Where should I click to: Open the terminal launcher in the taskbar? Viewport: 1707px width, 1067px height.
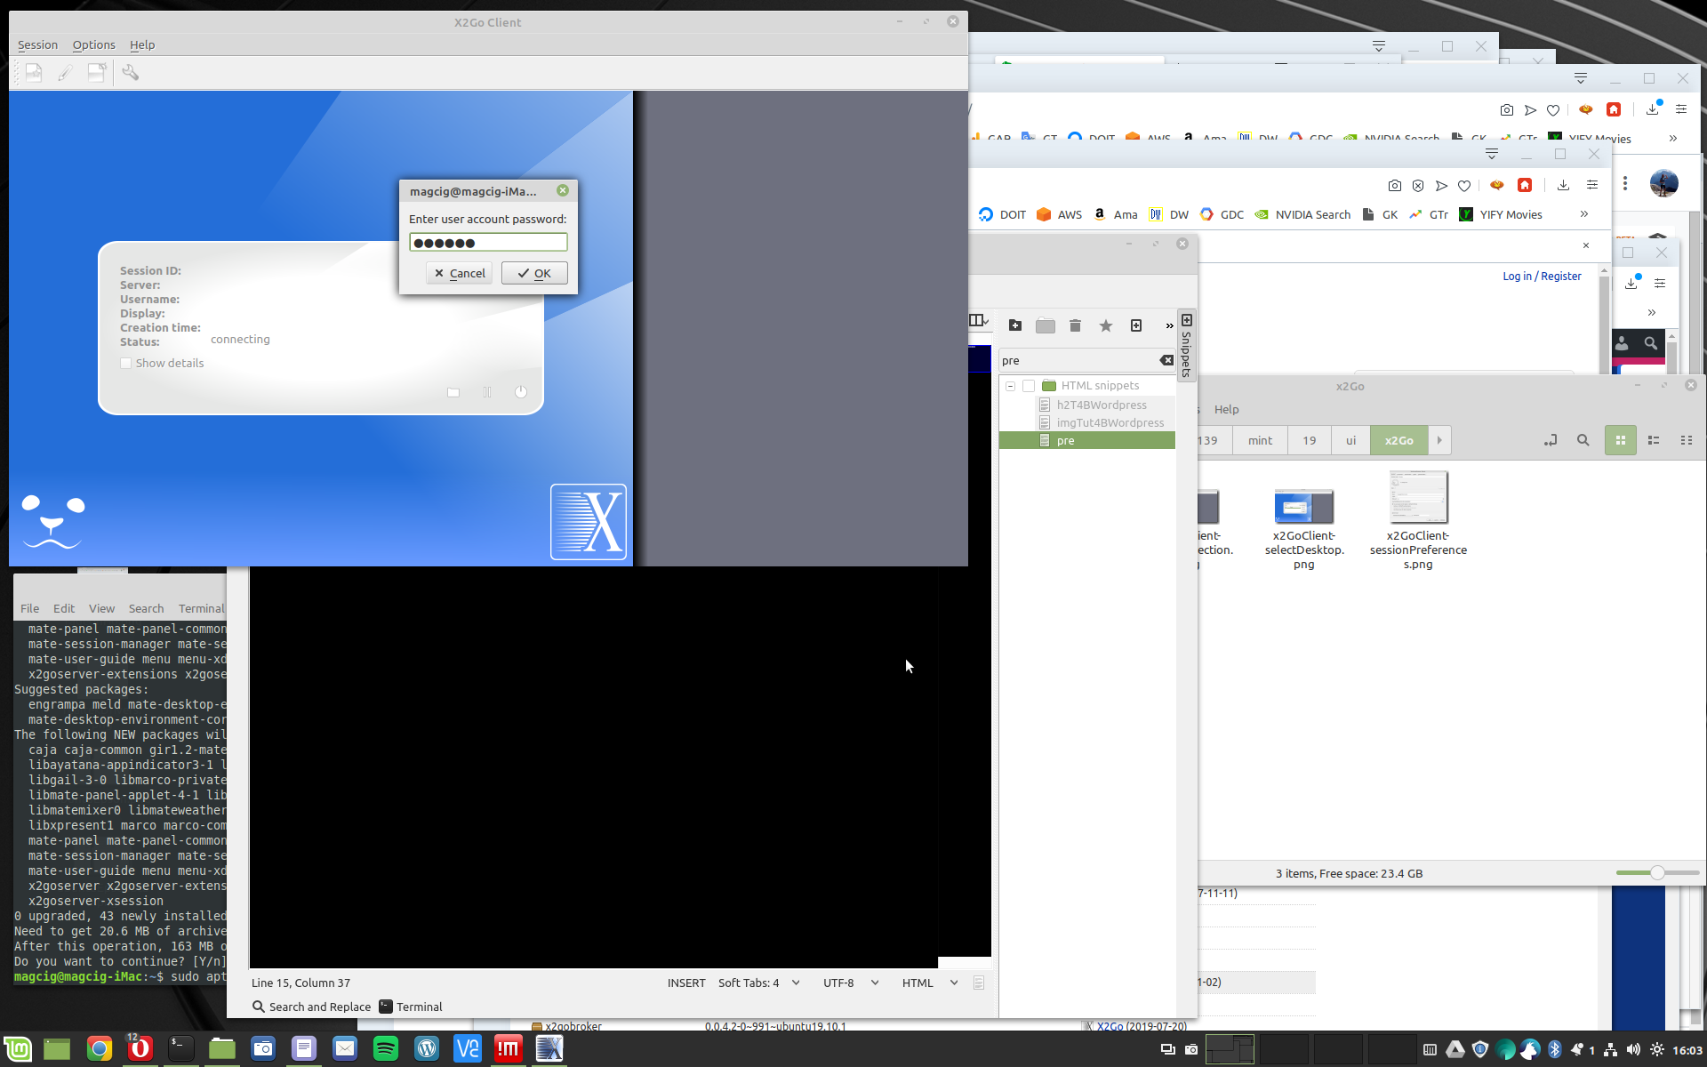[x=181, y=1049]
